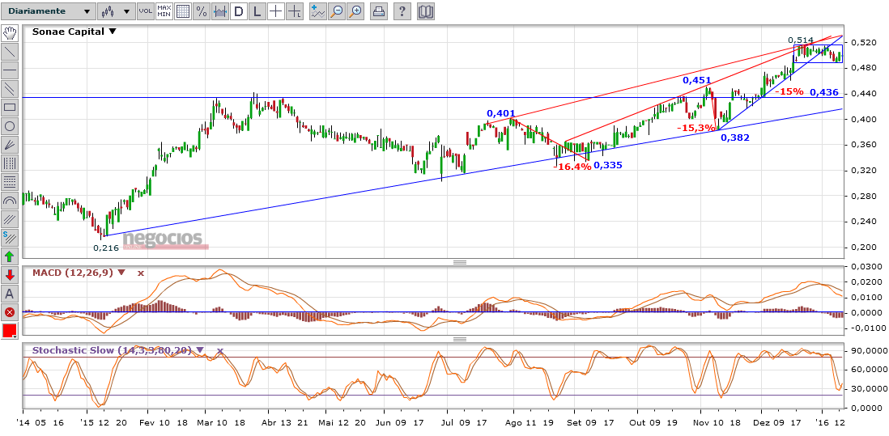Choose the horizontal line tool
Screen dimensions: 889x436
pyautogui.click(x=10, y=70)
